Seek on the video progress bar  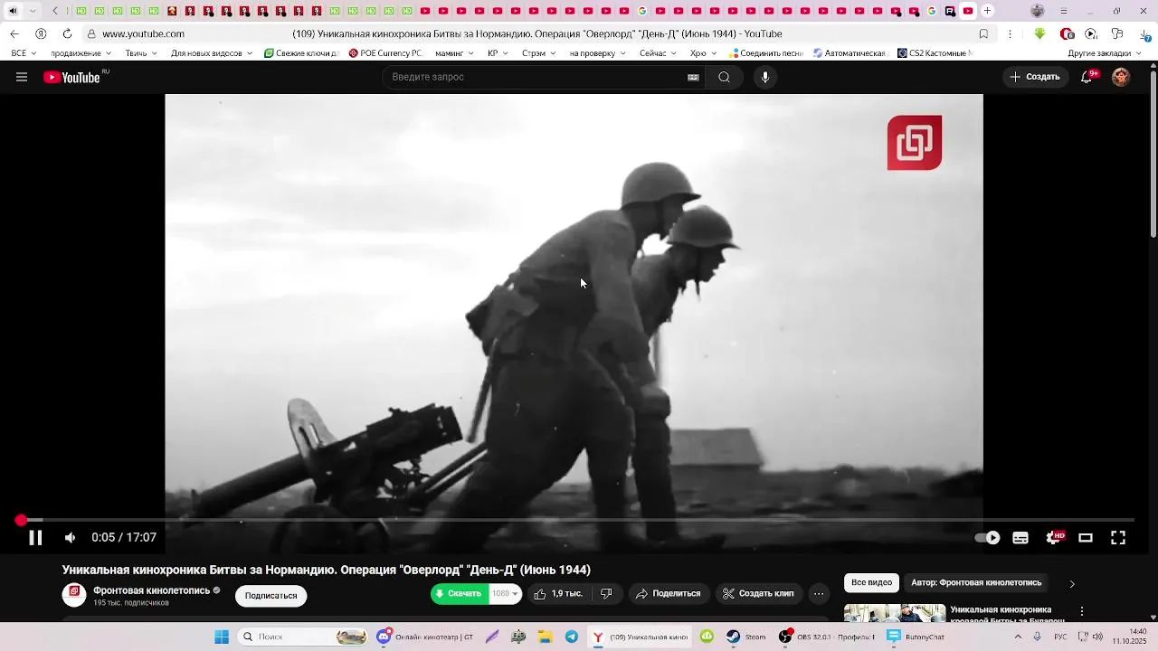pyautogui.click(x=579, y=520)
